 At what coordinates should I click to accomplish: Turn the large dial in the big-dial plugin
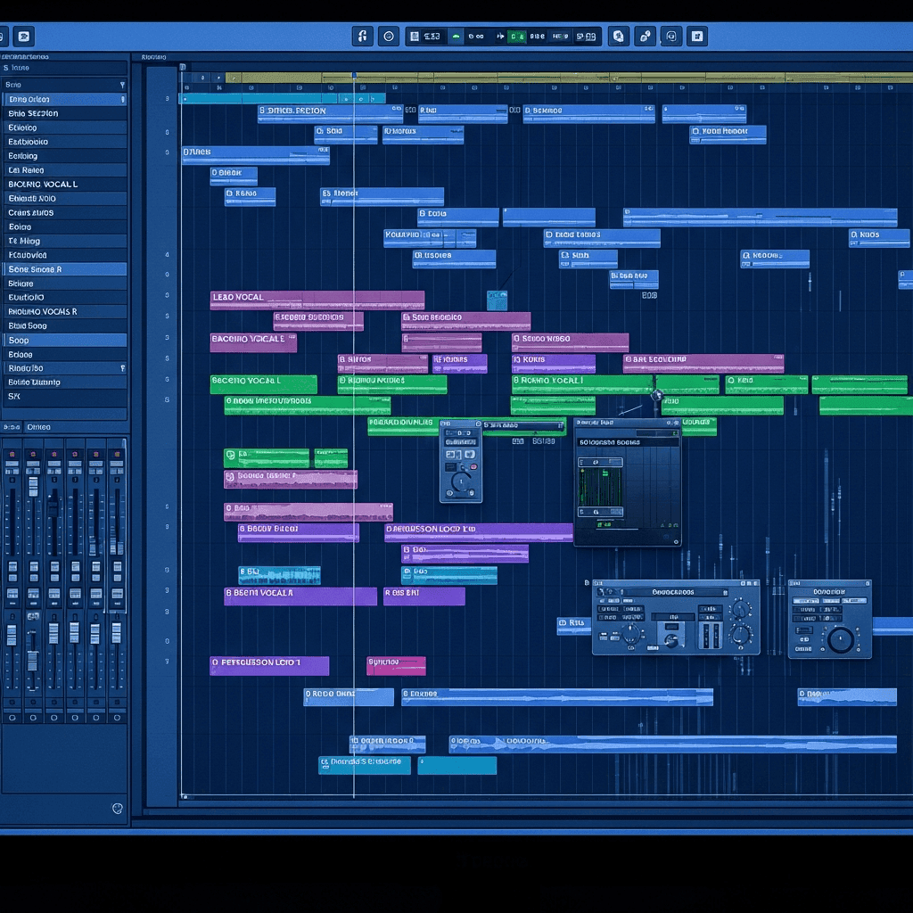click(840, 639)
